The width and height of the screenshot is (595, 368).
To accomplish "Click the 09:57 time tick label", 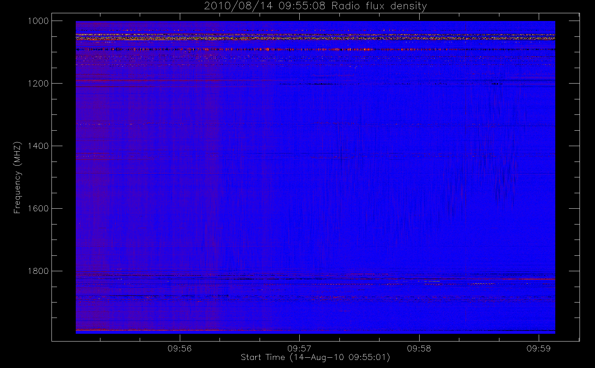I will coord(299,348).
